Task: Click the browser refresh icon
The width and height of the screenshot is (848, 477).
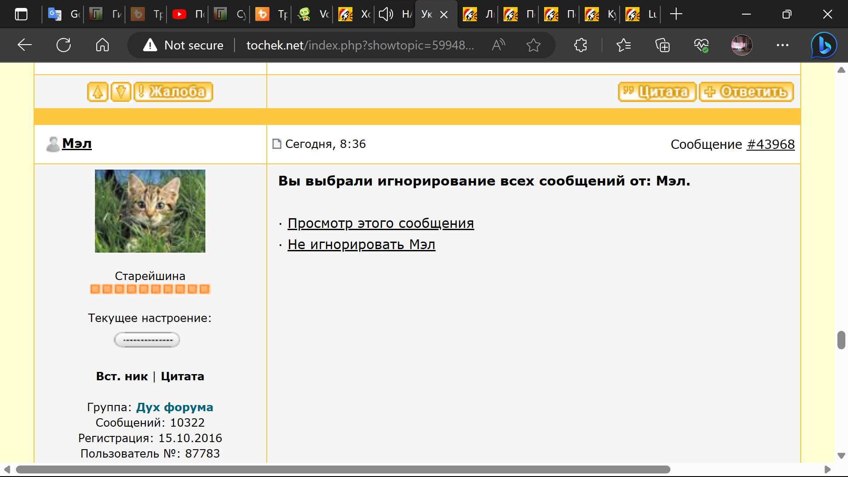Action: (64, 45)
